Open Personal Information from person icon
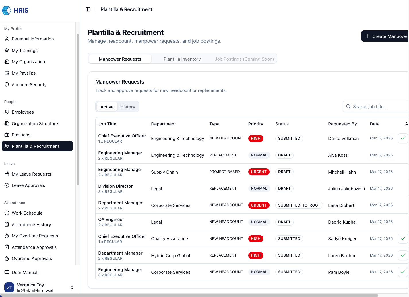The width and height of the screenshot is (409, 297). pyautogui.click(x=7, y=39)
